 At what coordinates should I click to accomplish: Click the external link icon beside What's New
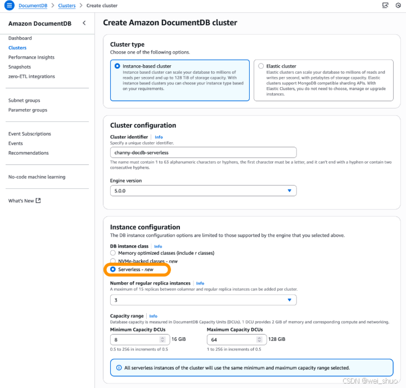38,201
